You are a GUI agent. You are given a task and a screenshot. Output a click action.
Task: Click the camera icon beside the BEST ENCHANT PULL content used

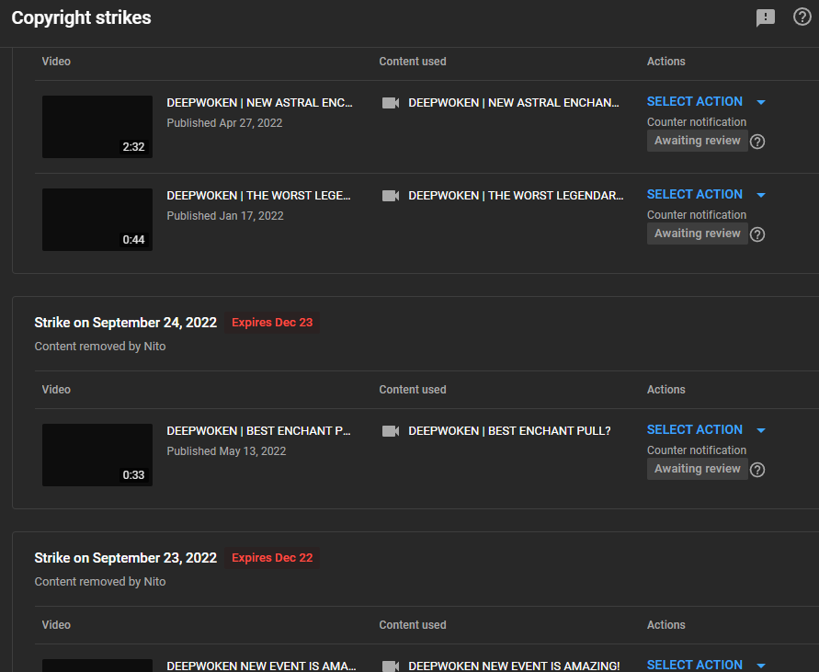coord(390,431)
